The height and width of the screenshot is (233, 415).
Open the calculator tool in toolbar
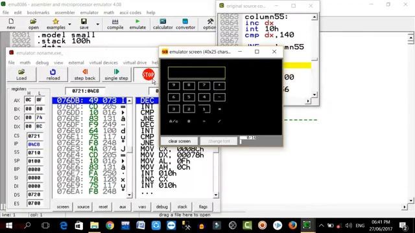[x=163, y=24]
